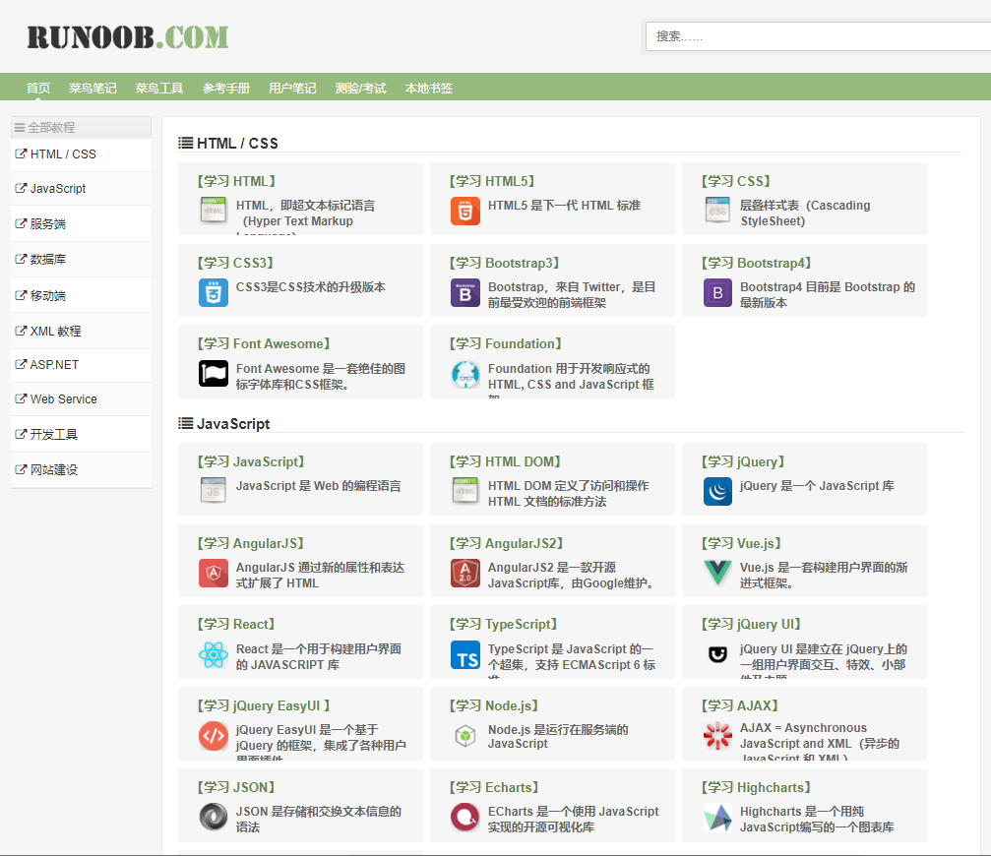Click the Node.js hexagon icon
Image resolution: width=991 pixels, height=856 pixels.
pyautogui.click(x=465, y=736)
